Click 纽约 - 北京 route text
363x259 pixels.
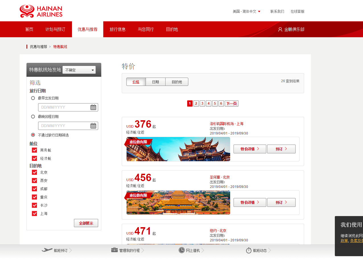[218, 231]
